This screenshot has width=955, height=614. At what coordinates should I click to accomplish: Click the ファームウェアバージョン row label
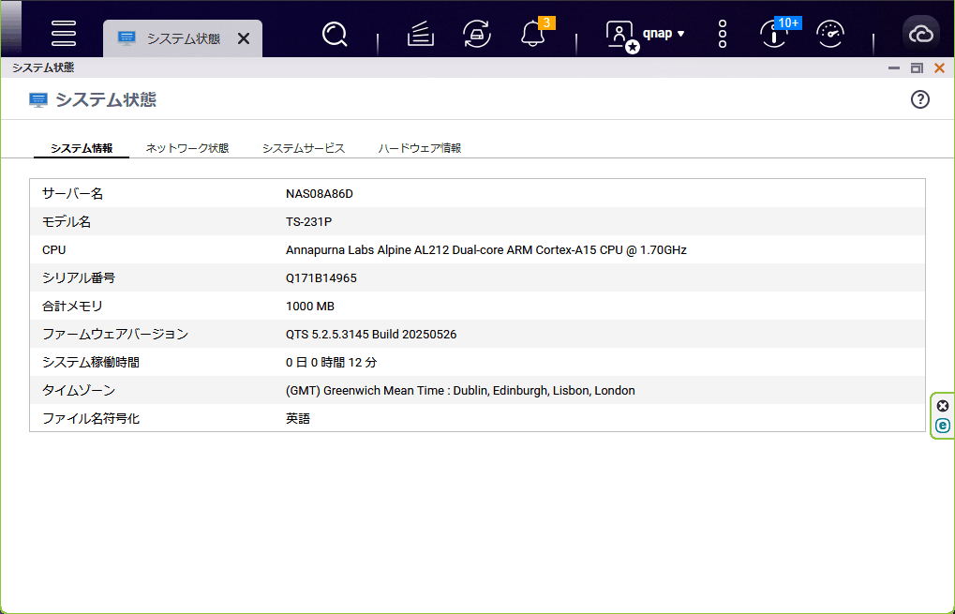click(115, 335)
